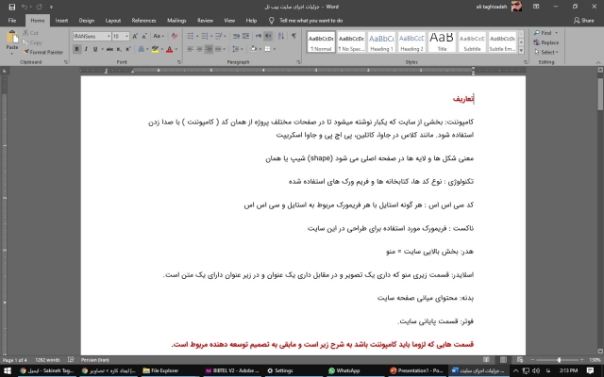Click Tell me what you want to do box
The height and width of the screenshot is (377, 604).
point(310,21)
